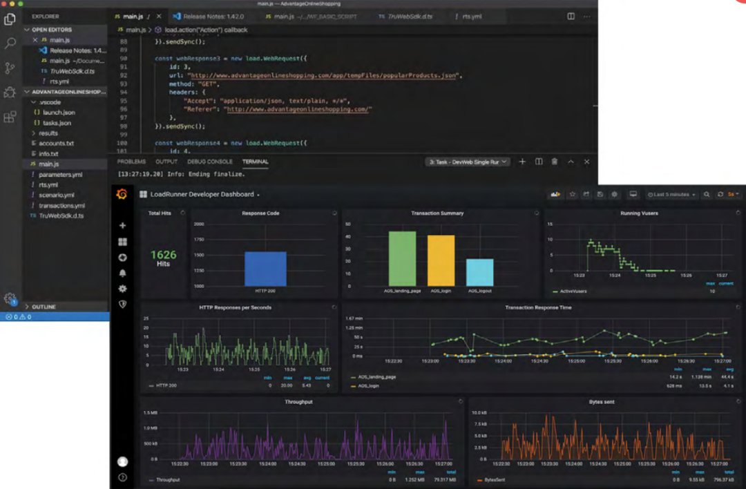Open Grafana Dashboards from the side menu
746x489 pixels.
pyautogui.click(x=122, y=242)
